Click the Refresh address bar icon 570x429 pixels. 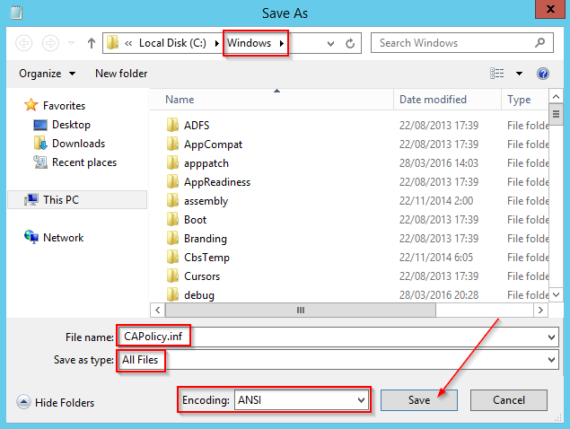[x=352, y=43]
